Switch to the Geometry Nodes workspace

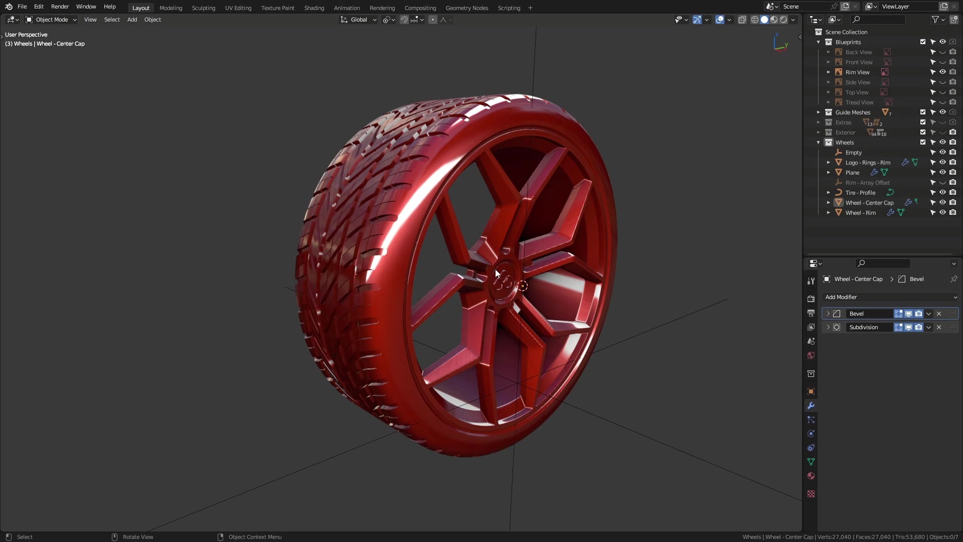tap(467, 8)
